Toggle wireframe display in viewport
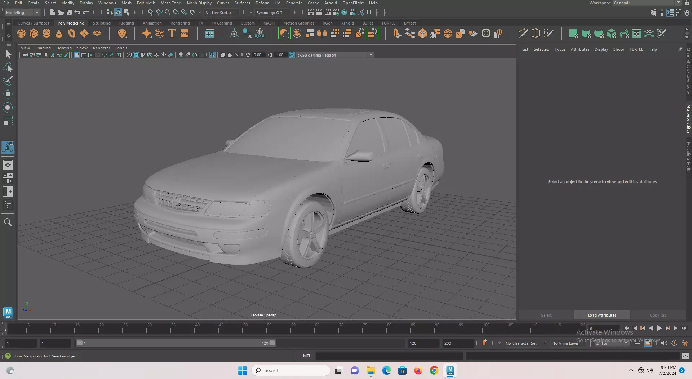Screen dimensions: 692x379 129,55
